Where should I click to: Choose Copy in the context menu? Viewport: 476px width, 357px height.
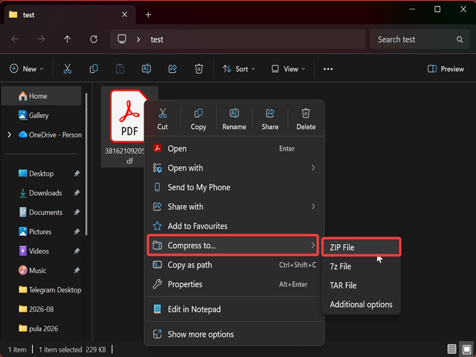click(199, 119)
